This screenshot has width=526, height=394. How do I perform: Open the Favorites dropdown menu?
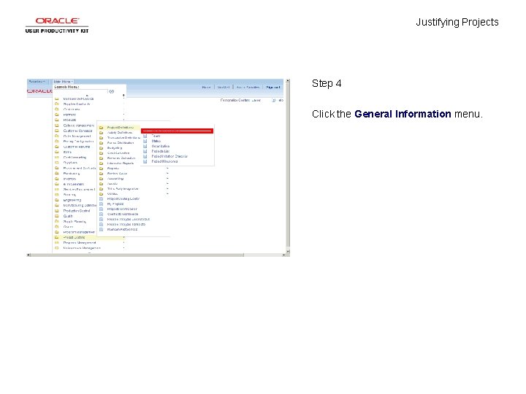(37, 82)
